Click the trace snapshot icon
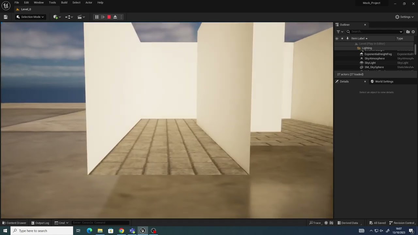The width and height of the screenshot is (418, 235). [x=331, y=223]
